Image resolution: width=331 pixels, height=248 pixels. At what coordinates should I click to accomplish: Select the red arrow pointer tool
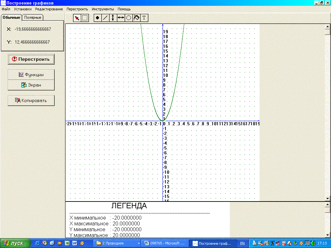(77, 18)
